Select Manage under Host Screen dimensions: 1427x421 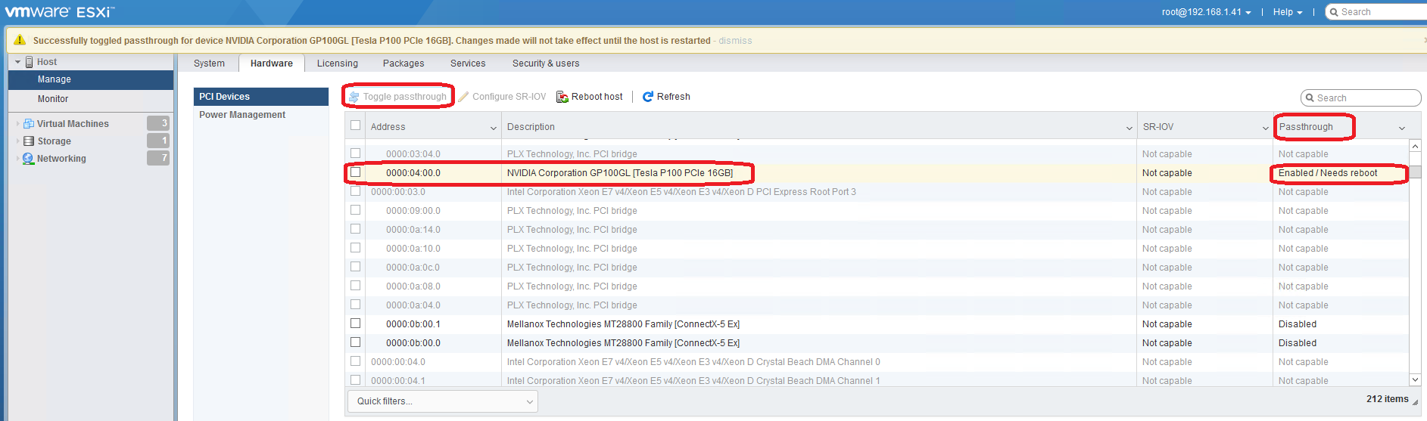click(x=91, y=79)
